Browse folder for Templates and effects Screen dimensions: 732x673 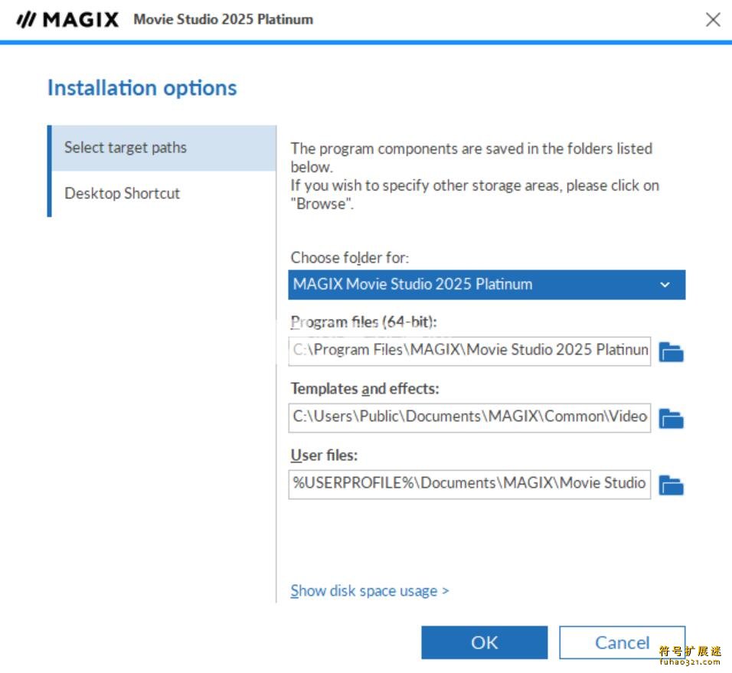coord(671,419)
